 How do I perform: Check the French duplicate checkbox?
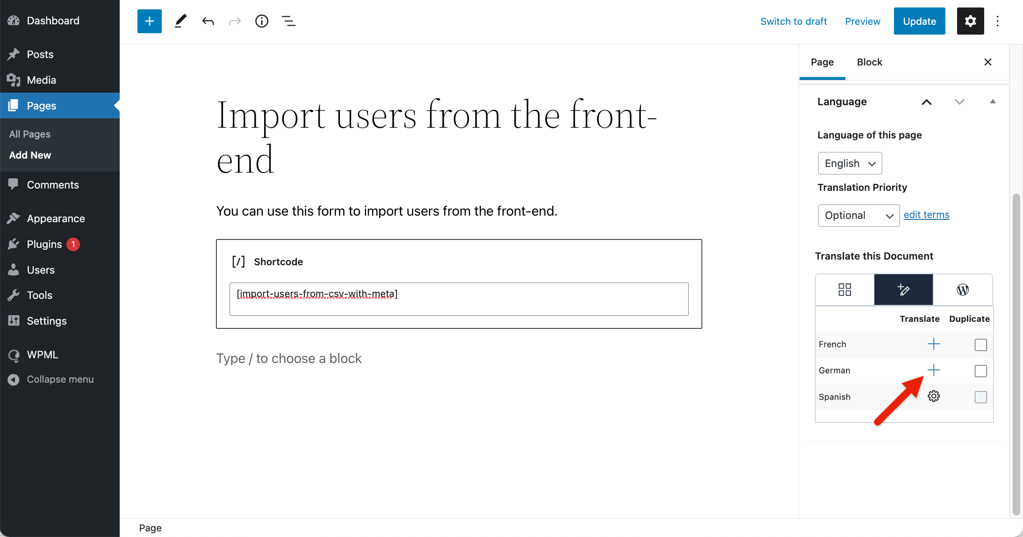coord(980,345)
